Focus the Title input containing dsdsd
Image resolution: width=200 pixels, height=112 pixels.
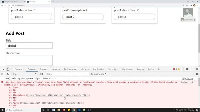tap(29, 46)
